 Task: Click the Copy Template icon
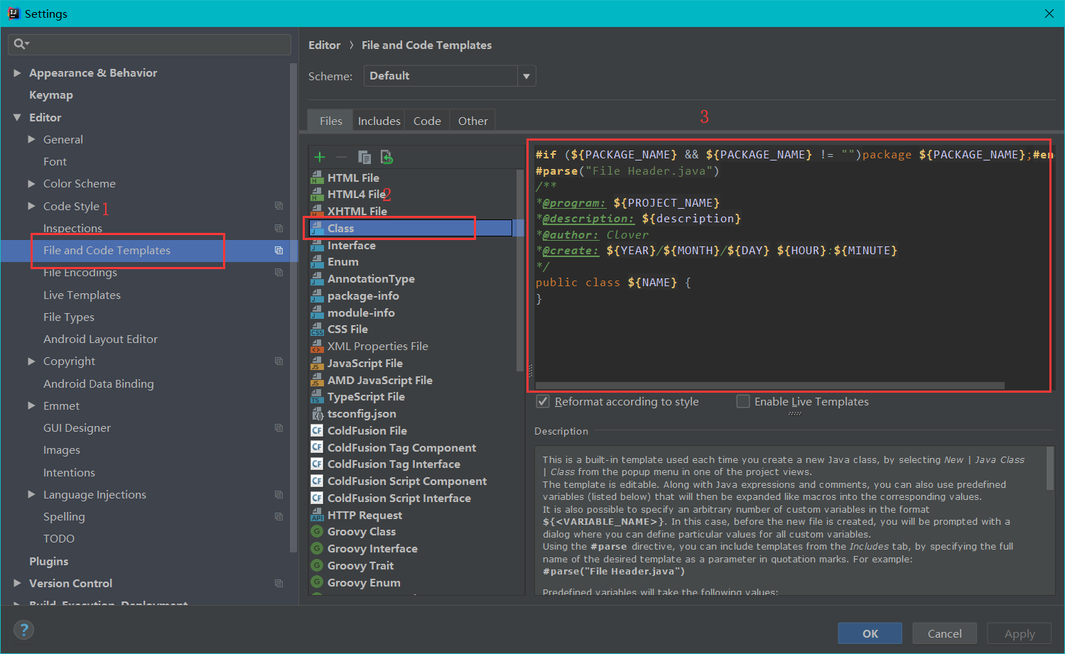(364, 157)
